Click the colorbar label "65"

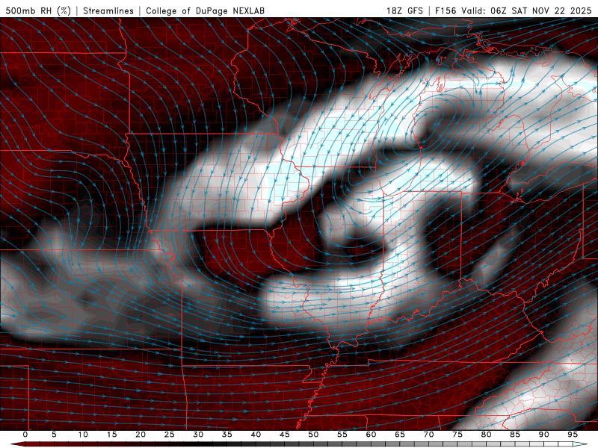[x=400, y=435]
